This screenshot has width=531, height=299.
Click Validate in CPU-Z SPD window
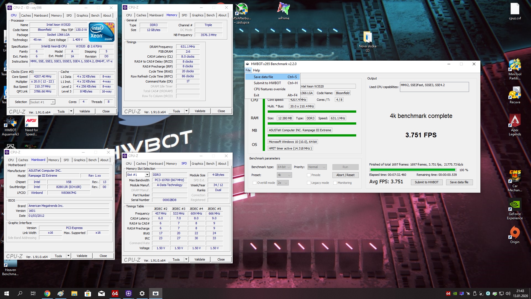click(200, 259)
